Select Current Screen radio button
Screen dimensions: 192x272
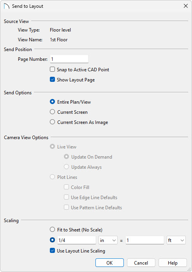point(52,112)
